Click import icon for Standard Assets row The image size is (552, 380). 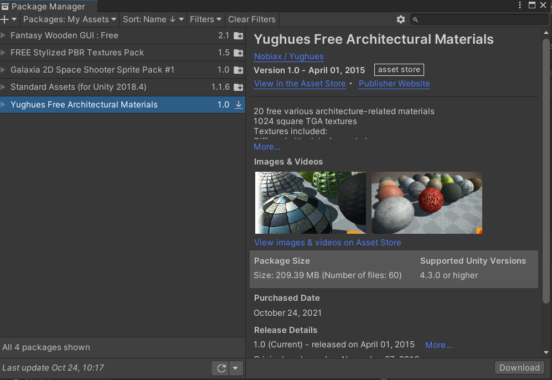pos(238,87)
